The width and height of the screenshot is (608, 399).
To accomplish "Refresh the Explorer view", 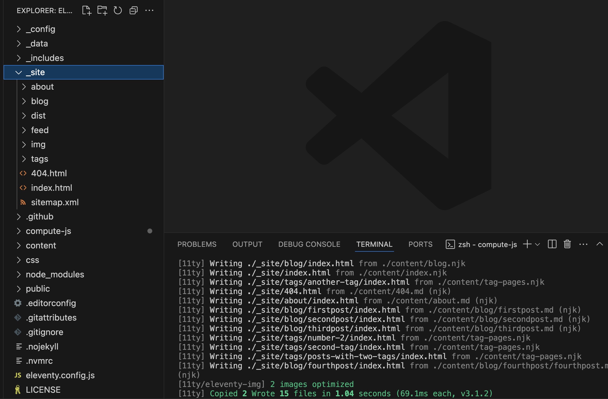I will 118,10.
